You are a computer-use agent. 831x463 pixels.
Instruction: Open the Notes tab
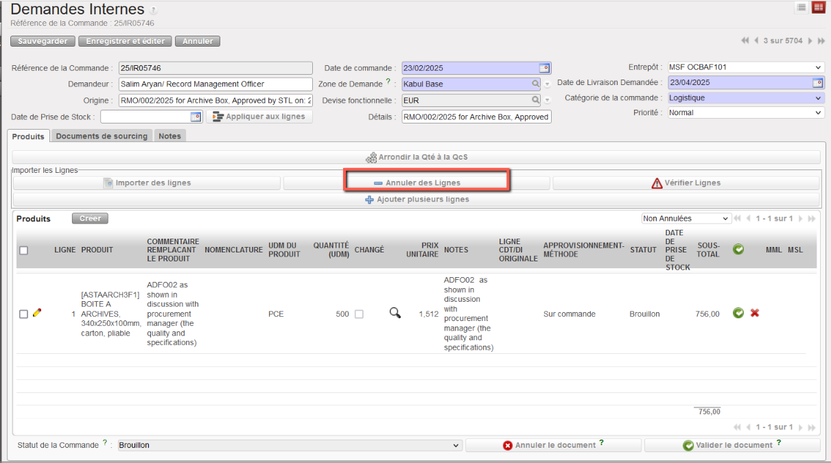(169, 136)
